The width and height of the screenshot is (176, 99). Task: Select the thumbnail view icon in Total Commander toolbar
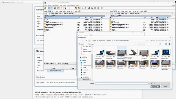[55, 8]
